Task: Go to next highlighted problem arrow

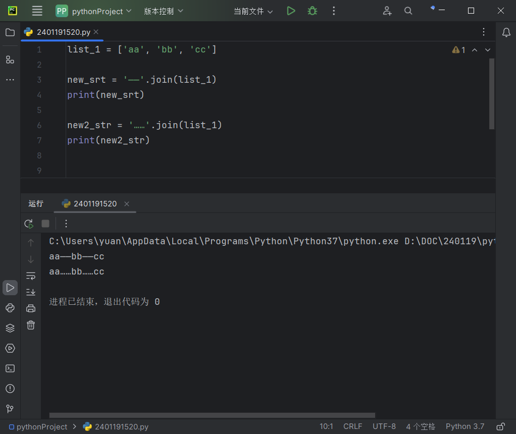Action: [x=488, y=50]
